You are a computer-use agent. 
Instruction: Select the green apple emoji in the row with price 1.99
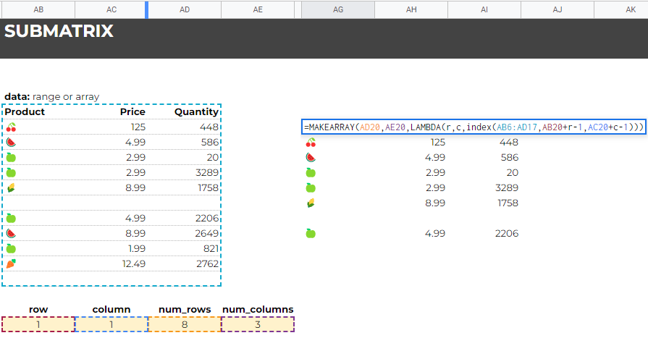11,249
